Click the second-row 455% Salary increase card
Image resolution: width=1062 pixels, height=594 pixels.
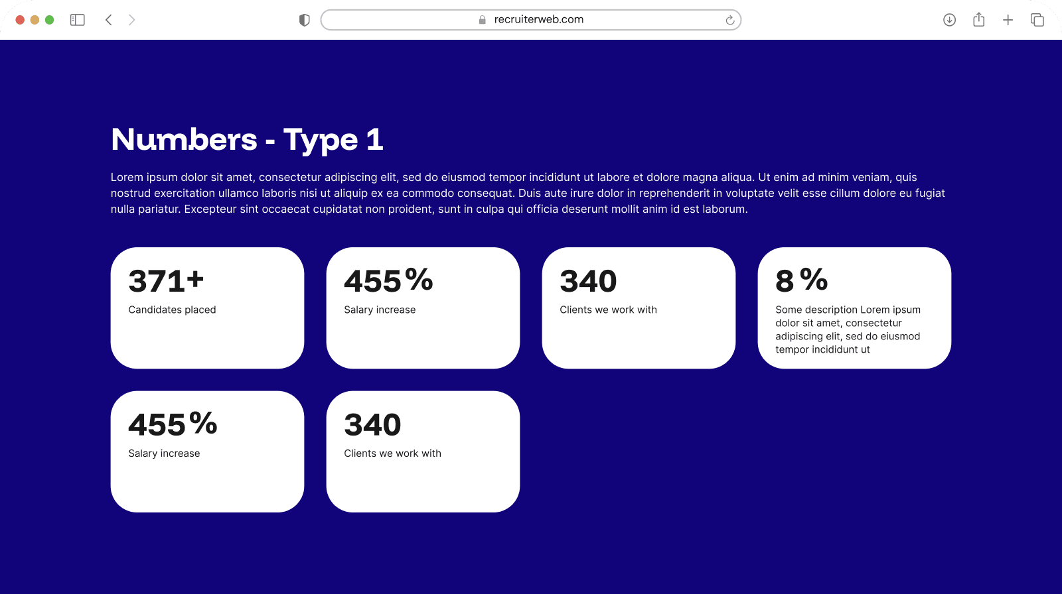click(x=207, y=451)
